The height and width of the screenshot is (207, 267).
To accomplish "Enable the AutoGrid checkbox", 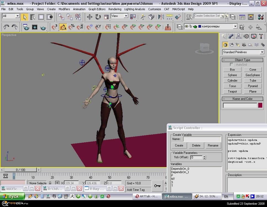I will pos(232,65).
